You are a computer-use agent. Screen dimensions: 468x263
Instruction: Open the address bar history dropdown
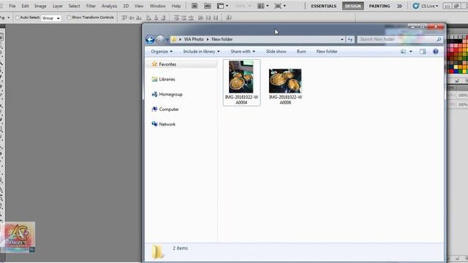[x=342, y=39]
